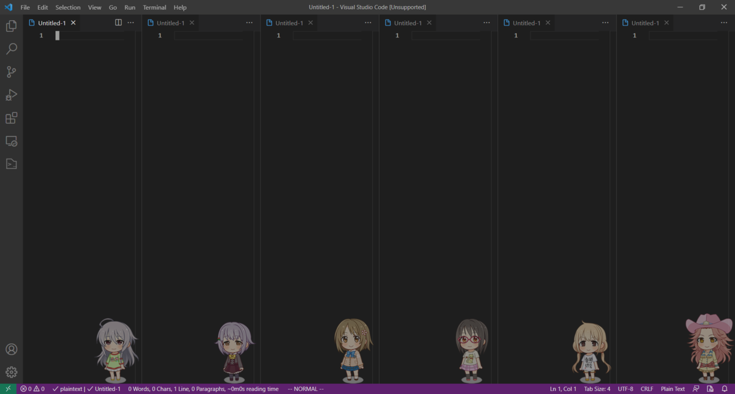Open the Remote Explorer view
Image resolution: width=735 pixels, height=394 pixels.
click(x=11, y=141)
